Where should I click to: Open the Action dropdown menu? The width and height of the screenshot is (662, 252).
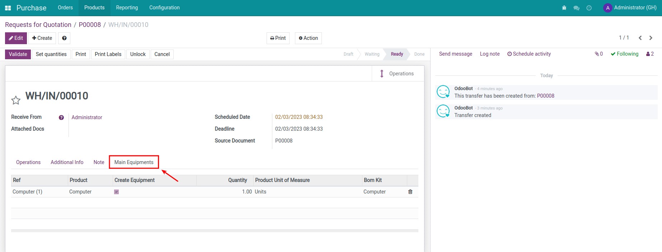coord(308,38)
